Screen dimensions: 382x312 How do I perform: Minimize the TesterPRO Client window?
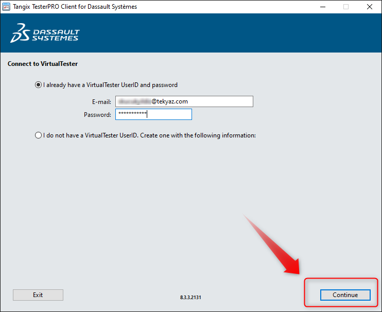(323, 7)
